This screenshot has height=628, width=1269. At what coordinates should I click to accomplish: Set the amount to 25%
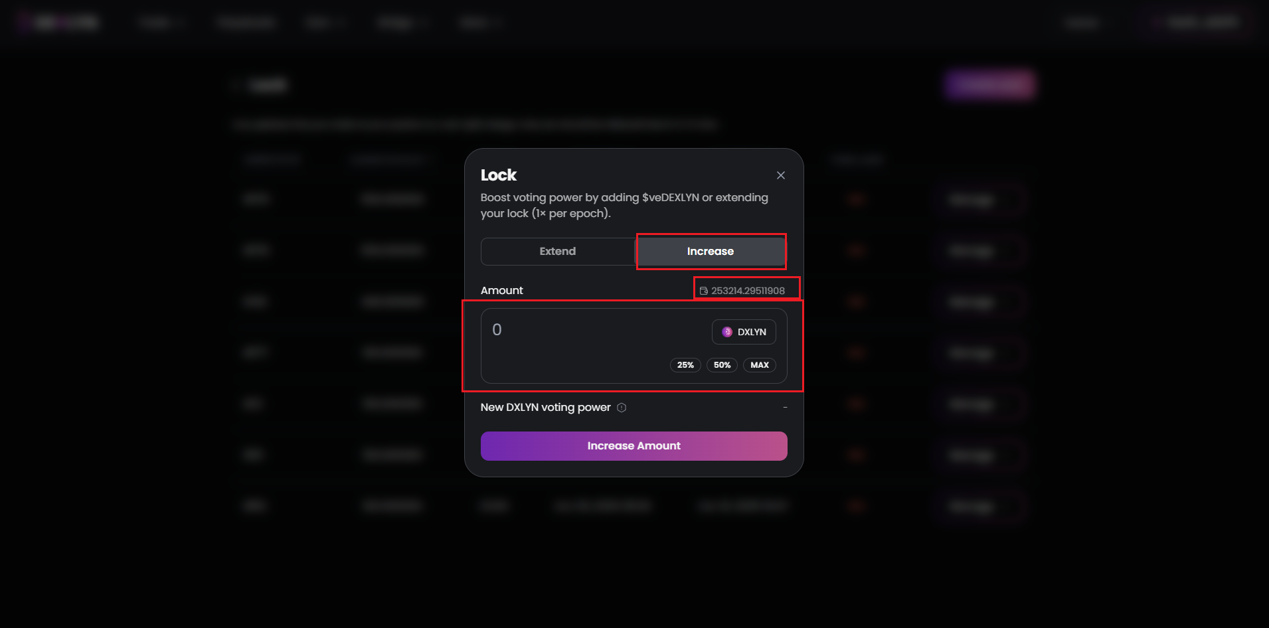pyautogui.click(x=685, y=365)
